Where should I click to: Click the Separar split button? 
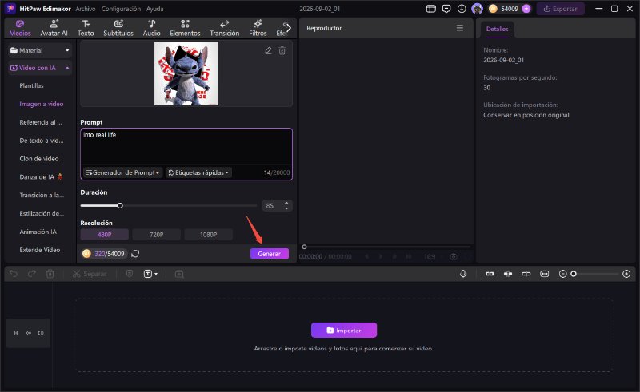[90, 274]
